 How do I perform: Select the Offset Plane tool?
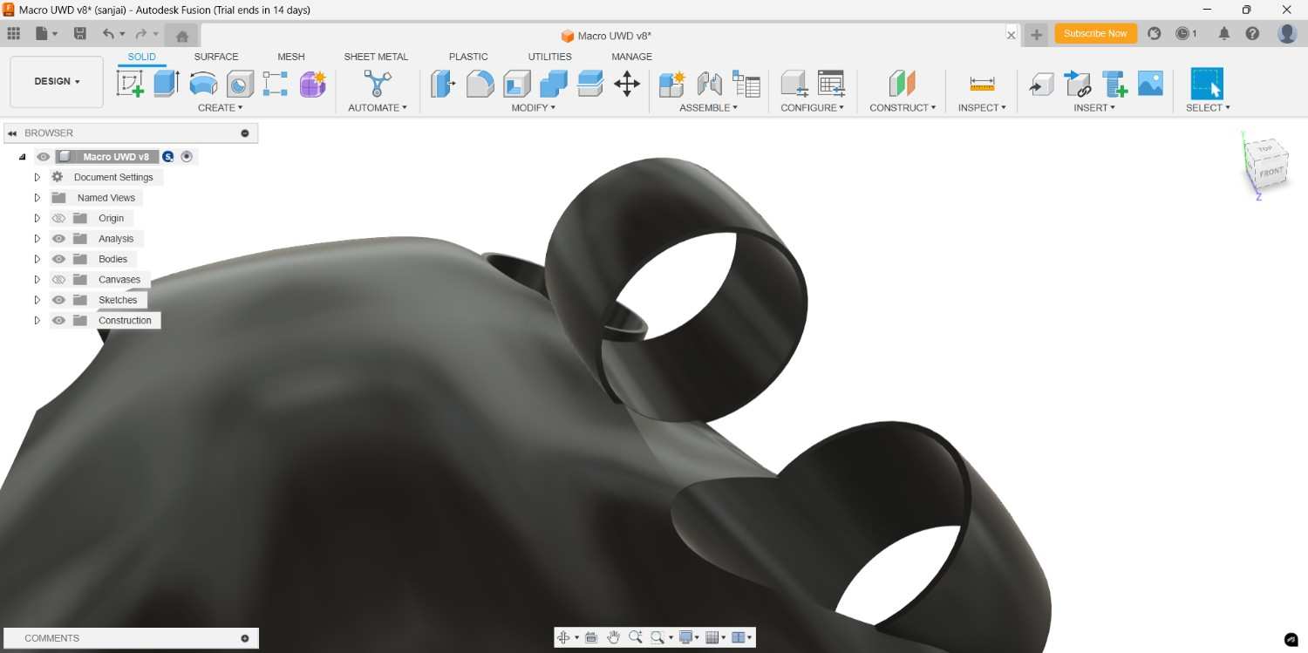click(903, 84)
